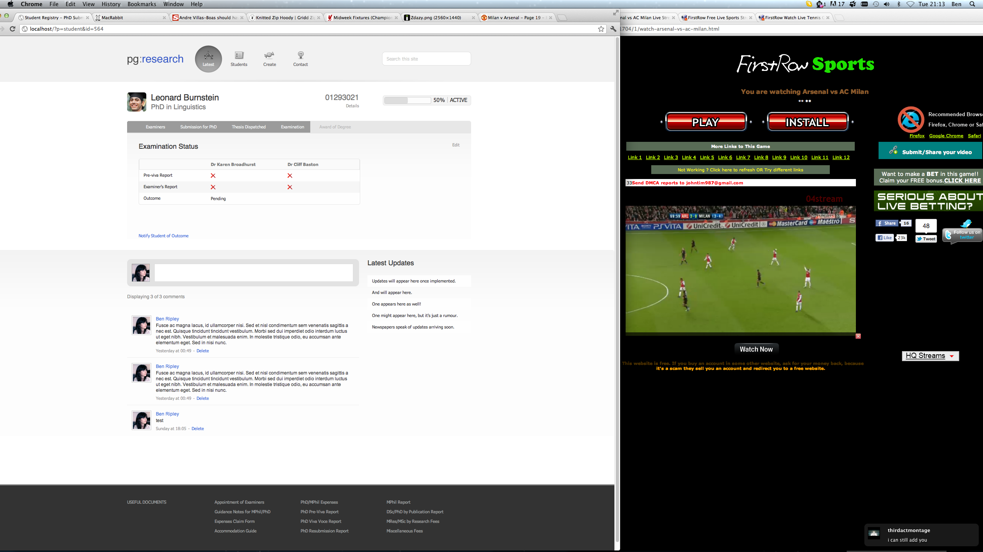The width and height of the screenshot is (983, 552).
Task: Click Cliff Baston Pre-viva Report cross
Action: tap(290, 176)
